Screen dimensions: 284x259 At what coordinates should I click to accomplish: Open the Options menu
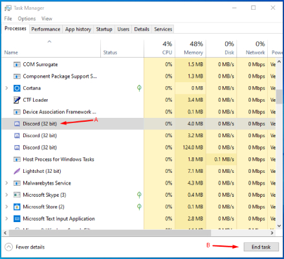(x=27, y=19)
